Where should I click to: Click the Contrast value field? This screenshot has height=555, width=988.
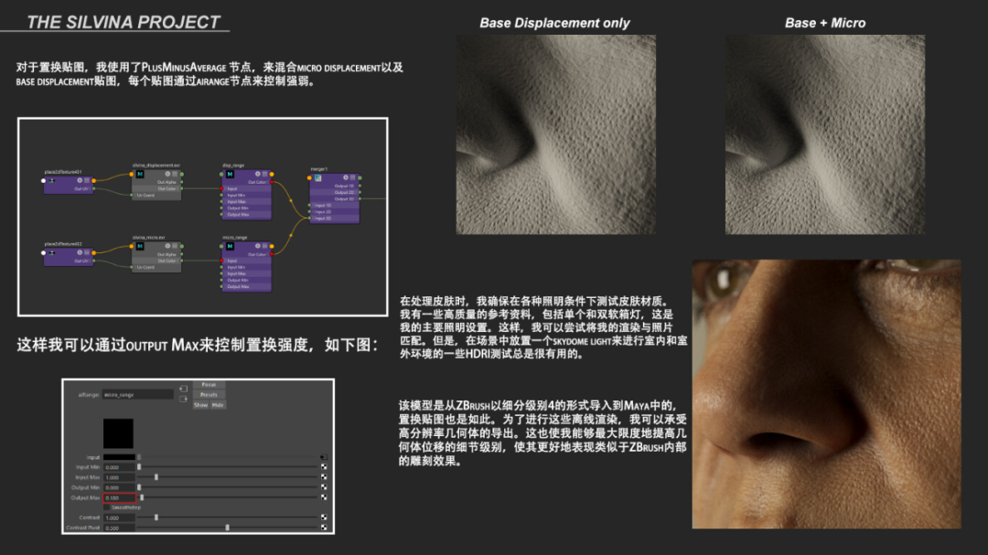click(x=120, y=518)
